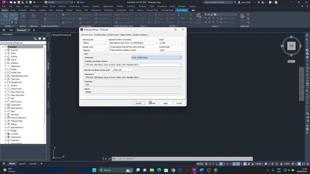This screenshot has width=310, height=174.
Task: Click the Toolspace help icon
Action: pos(44,39)
